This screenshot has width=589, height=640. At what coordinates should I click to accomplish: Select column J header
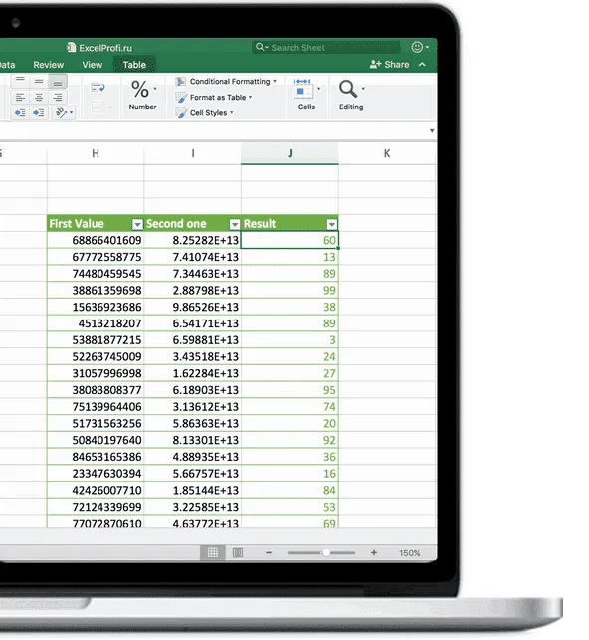click(290, 153)
